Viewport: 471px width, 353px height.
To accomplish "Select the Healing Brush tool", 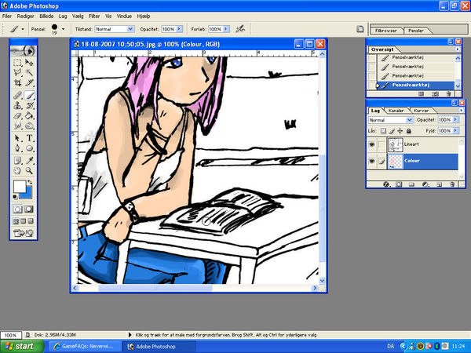I will [x=17, y=96].
